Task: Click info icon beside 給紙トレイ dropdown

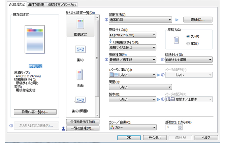Action: (x=163, y=60)
